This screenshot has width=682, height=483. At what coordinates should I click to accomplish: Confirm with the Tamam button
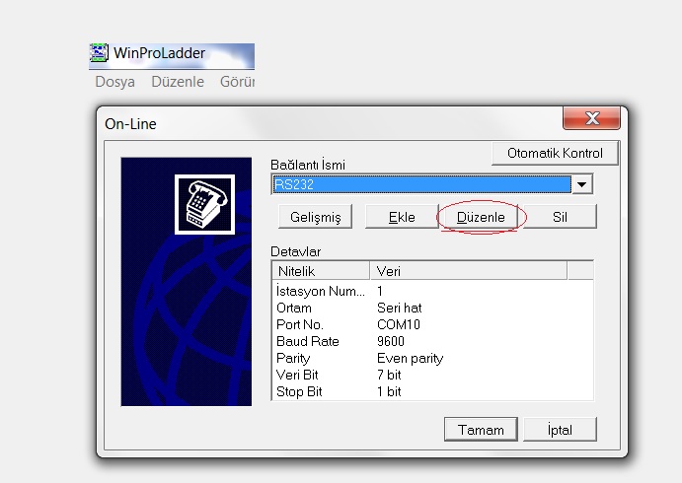click(x=481, y=430)
